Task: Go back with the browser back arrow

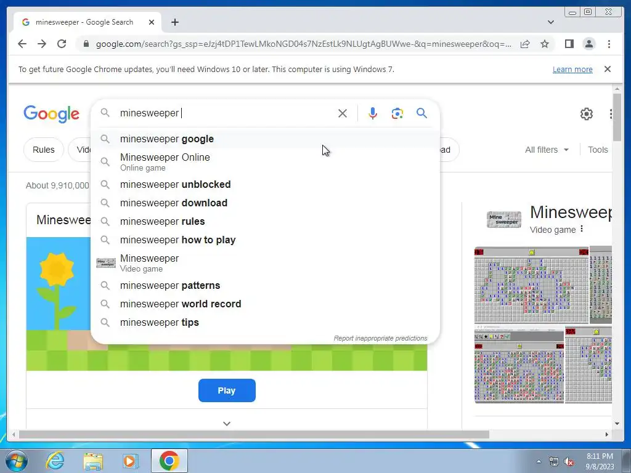Action: click(22, 44)
